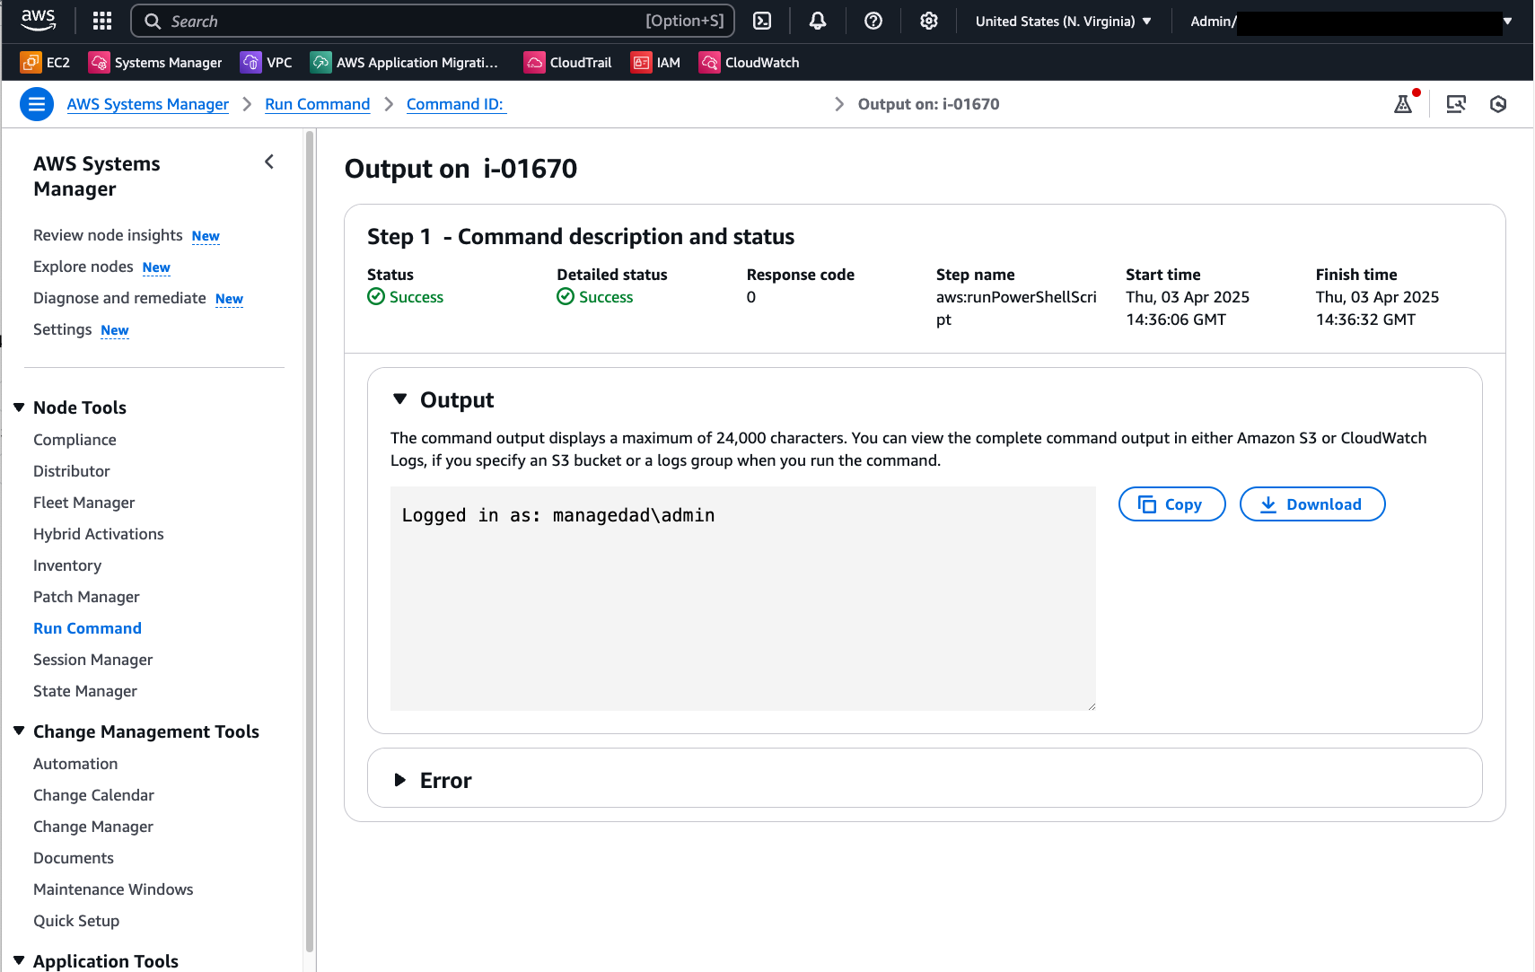Screen dimensions: 1535x972
Task: Download the command output
Action: (1312, 504)
